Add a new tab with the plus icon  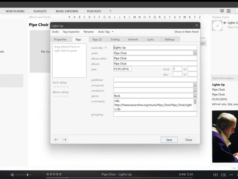tap(110, 11)
